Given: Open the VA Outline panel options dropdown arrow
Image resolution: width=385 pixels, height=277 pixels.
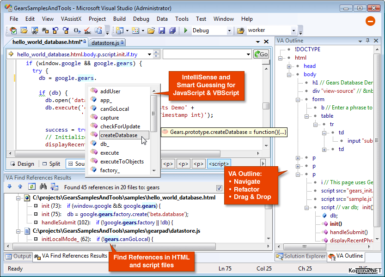Looking at the screenshot, I should tap(360, 41).
